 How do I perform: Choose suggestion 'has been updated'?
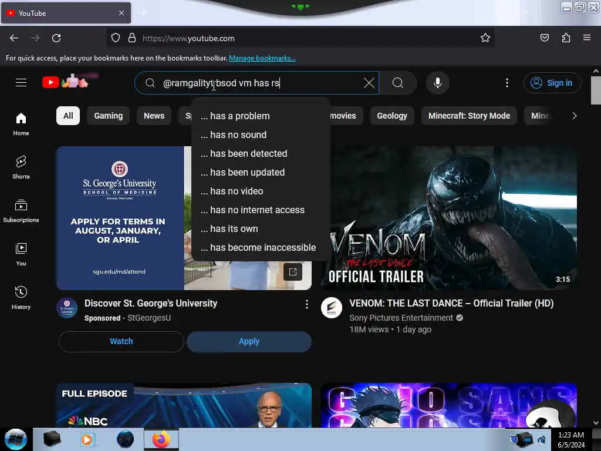(x=261, y=172)
